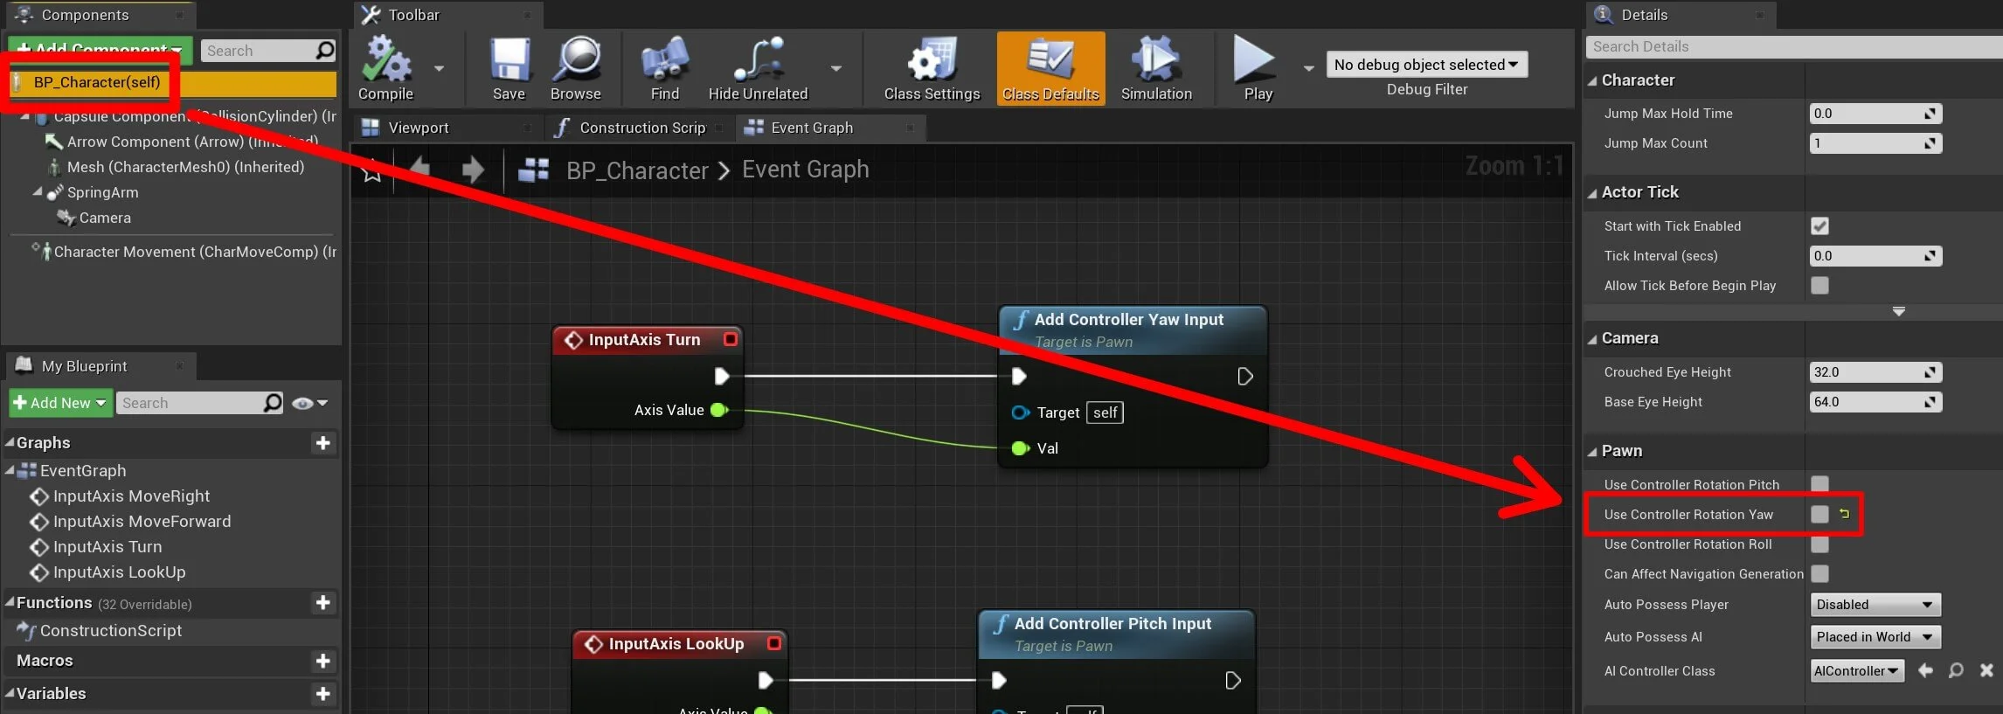Open Class Settings from toolbar

[932, 61]
